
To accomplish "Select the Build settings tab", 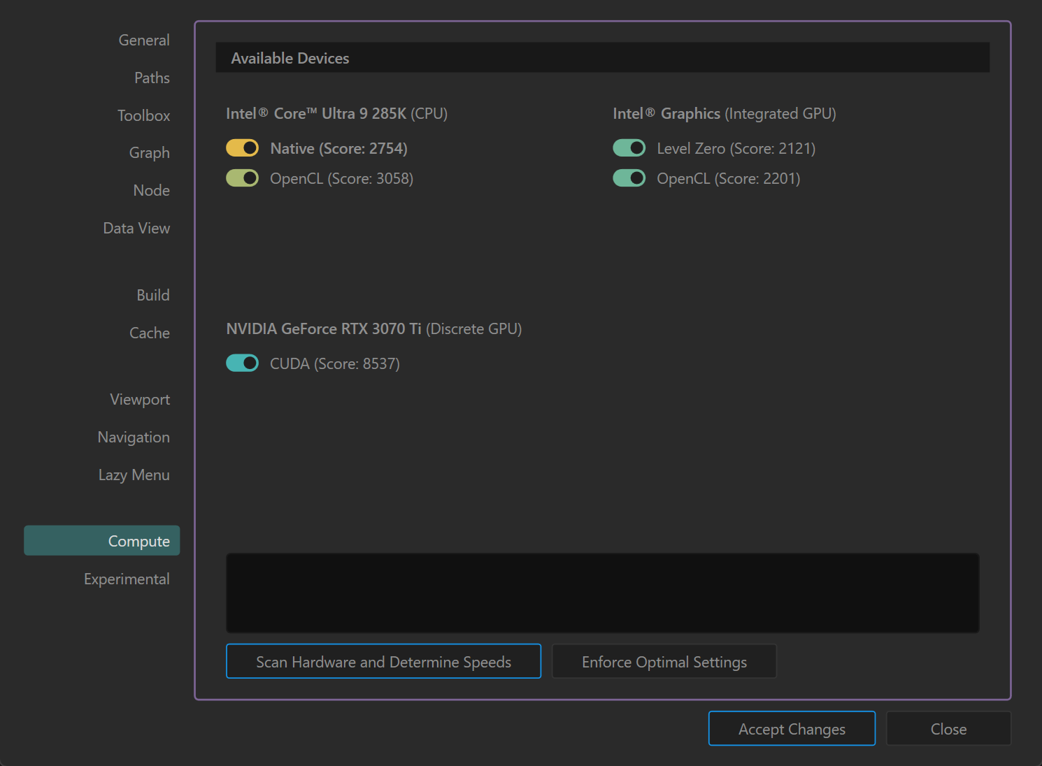I will click(152, 296).
